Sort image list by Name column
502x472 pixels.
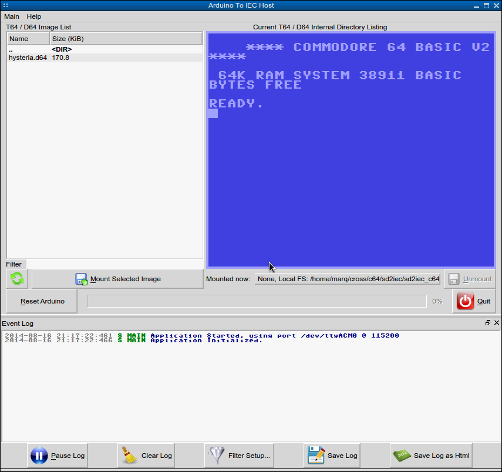point(28,39)
